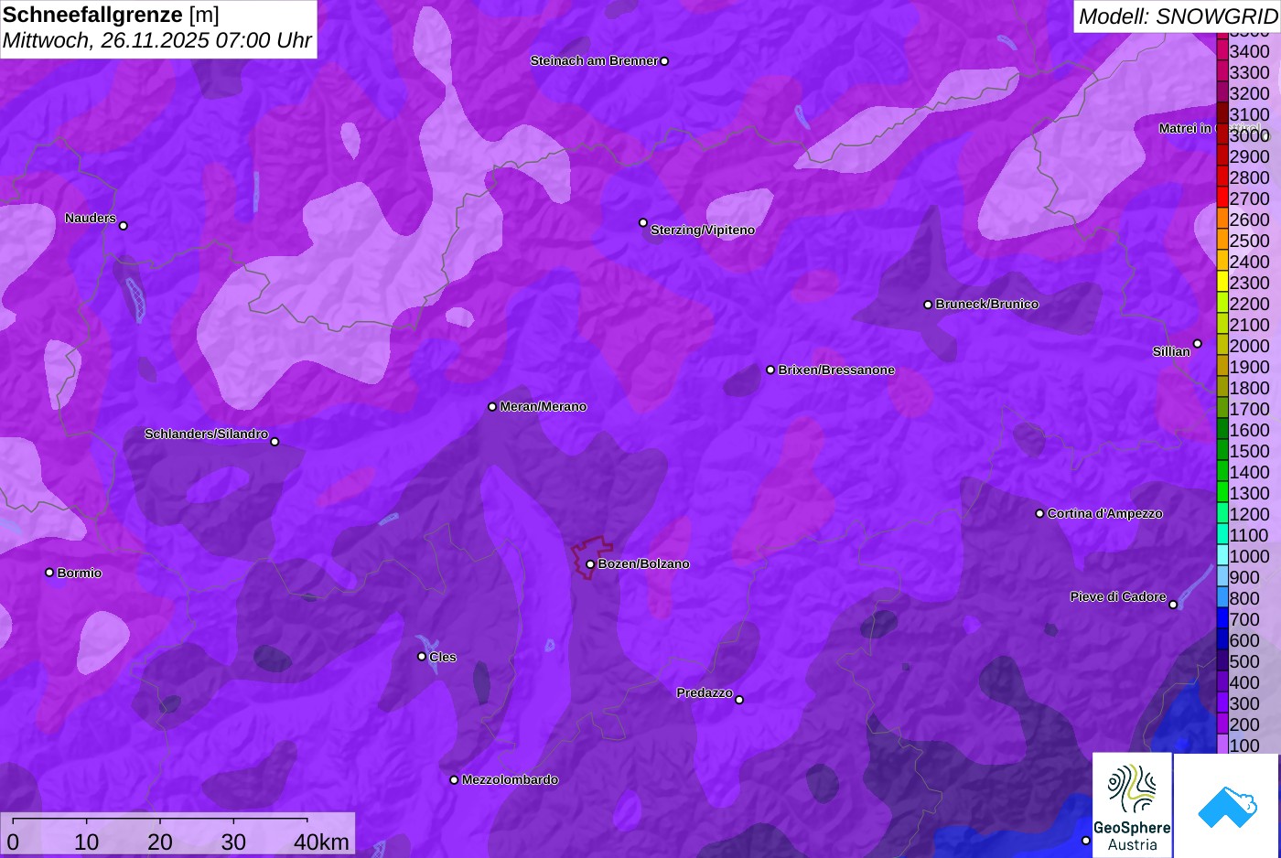The image size is (1281, 858).
Task: Pick the 2900 m legend color swatch
Action: [x=1222, y=156]
